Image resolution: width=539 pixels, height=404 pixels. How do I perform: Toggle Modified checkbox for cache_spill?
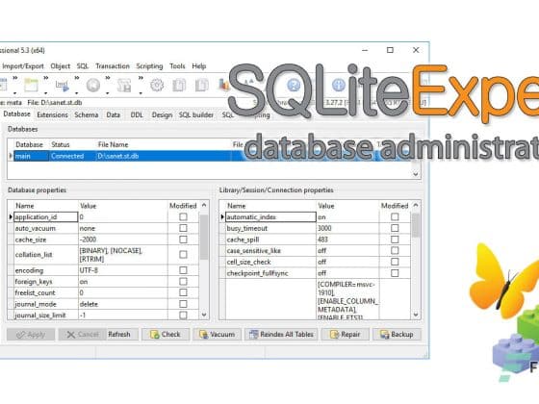tap(395, 240)
